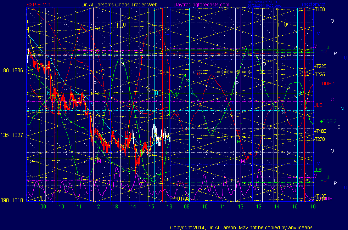Click the red "-TIDE-1" legend label

[x=327, y=84]
